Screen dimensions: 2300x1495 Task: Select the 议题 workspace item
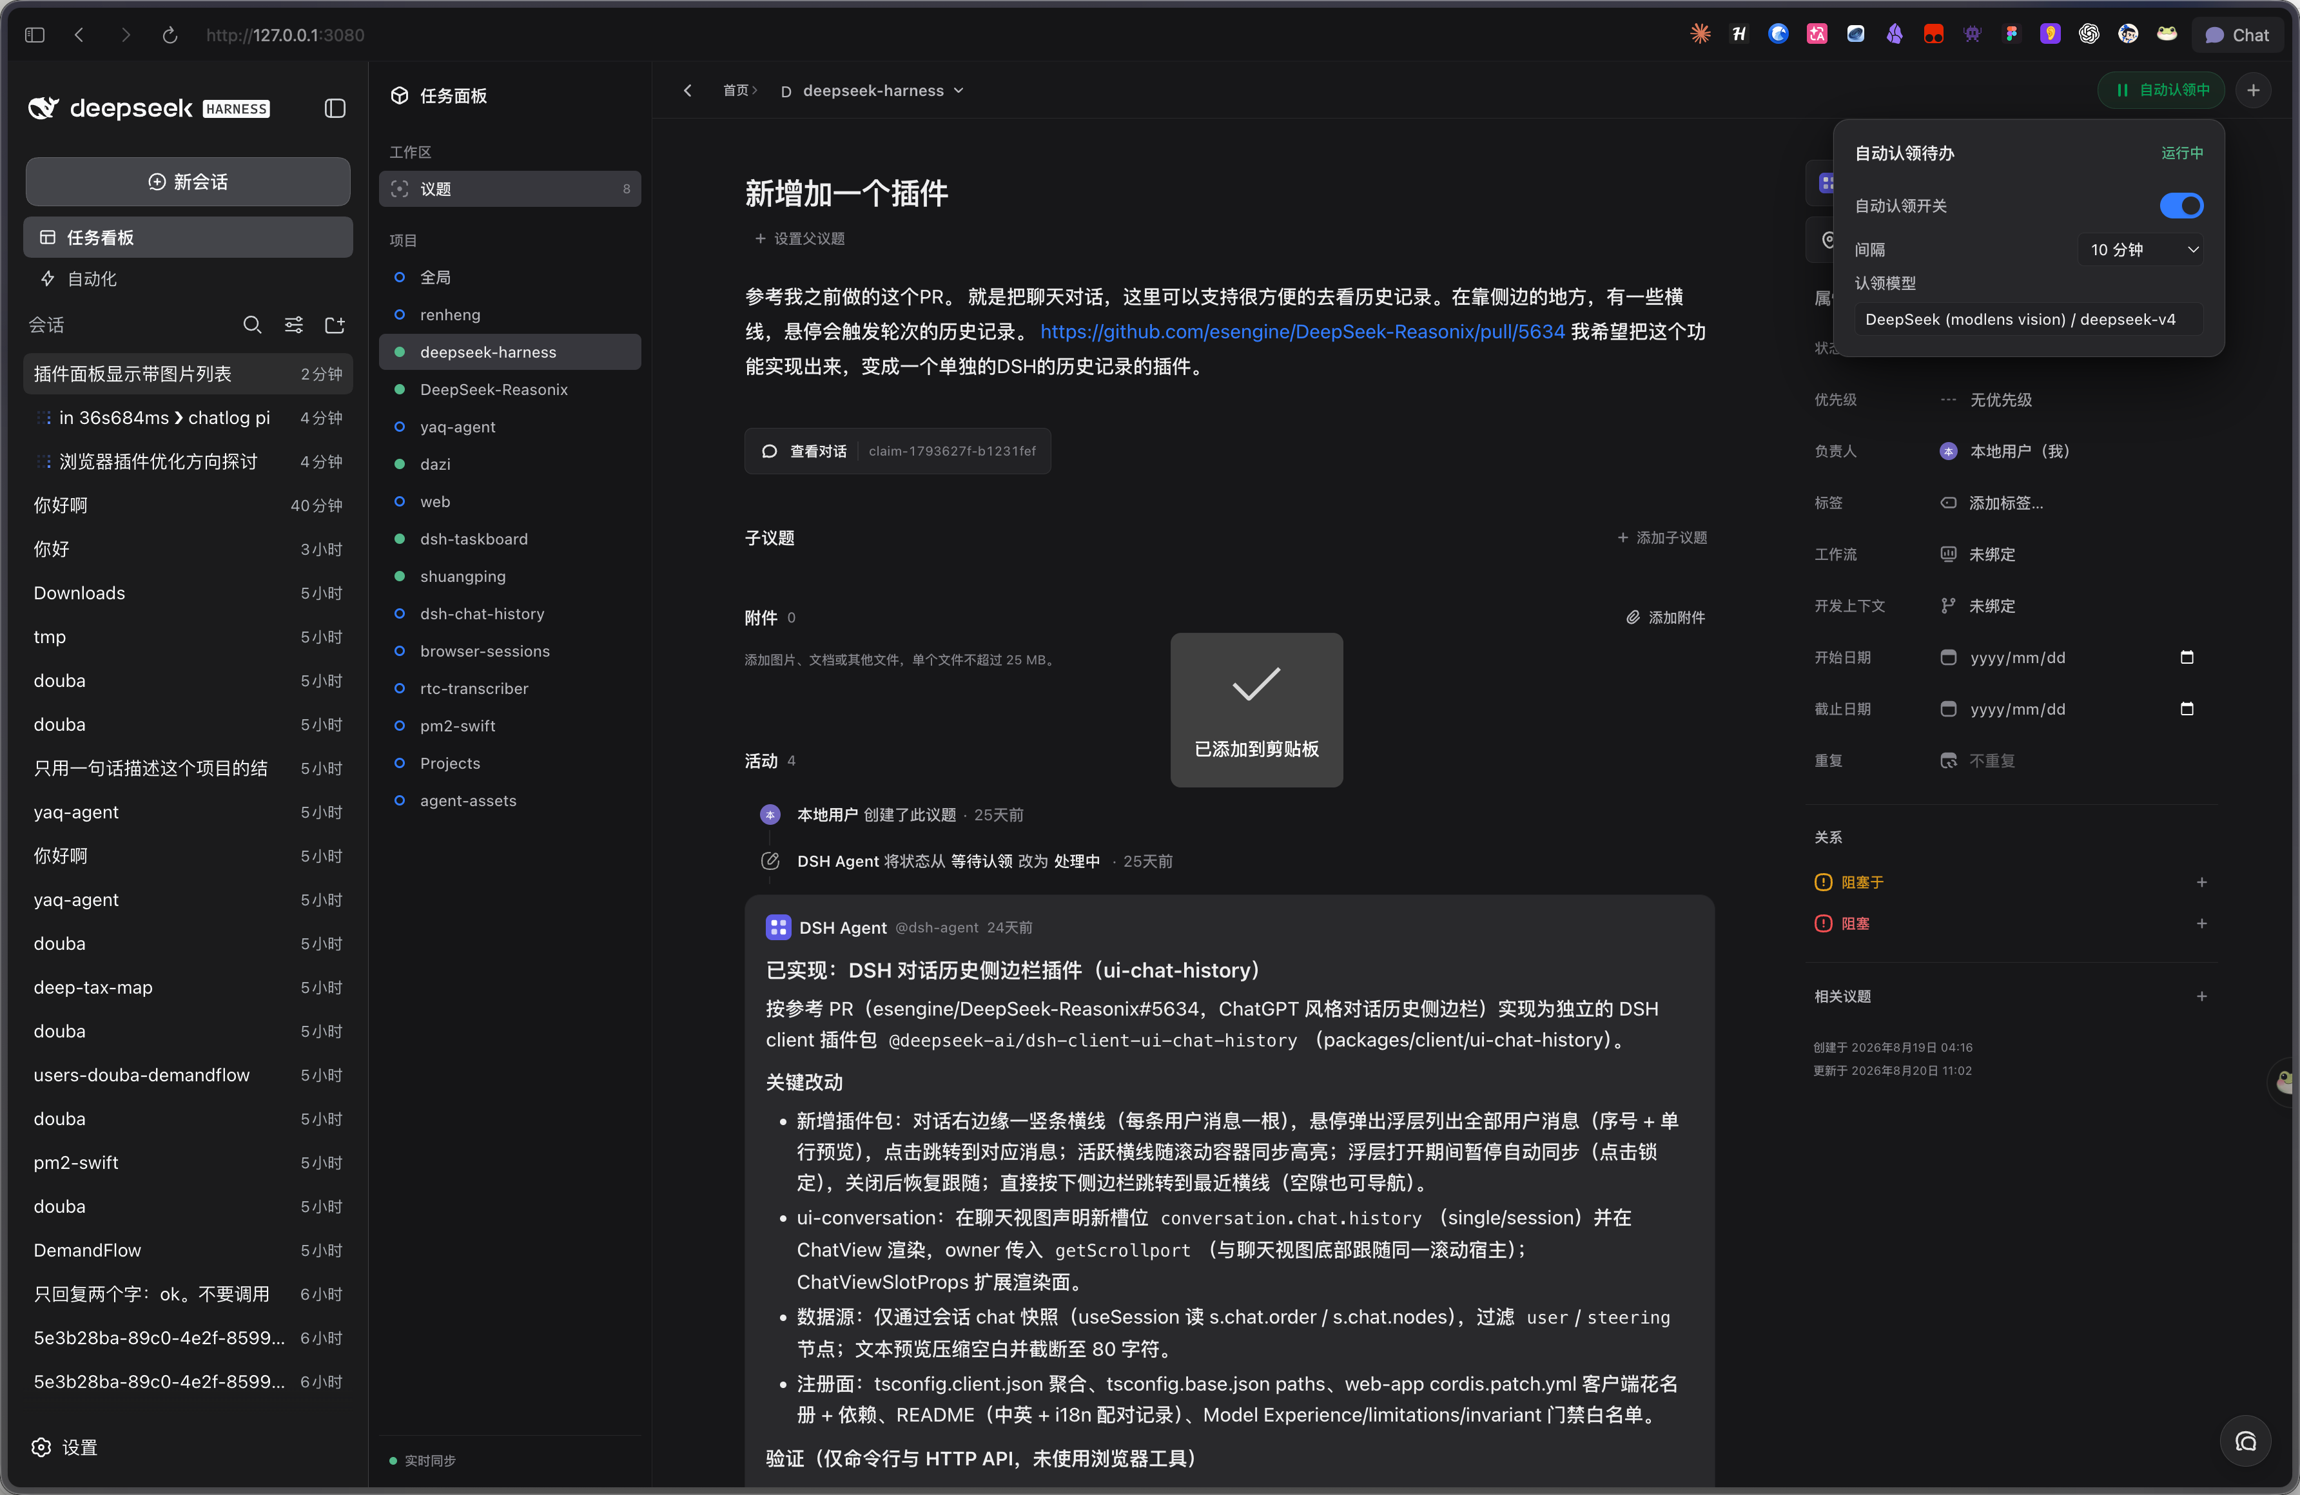click(x=509, y=189)
